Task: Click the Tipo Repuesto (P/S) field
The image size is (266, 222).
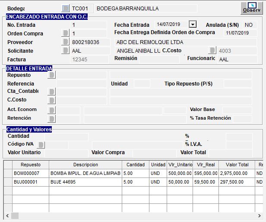Action: pyautogui.click(x=238, y=84)
